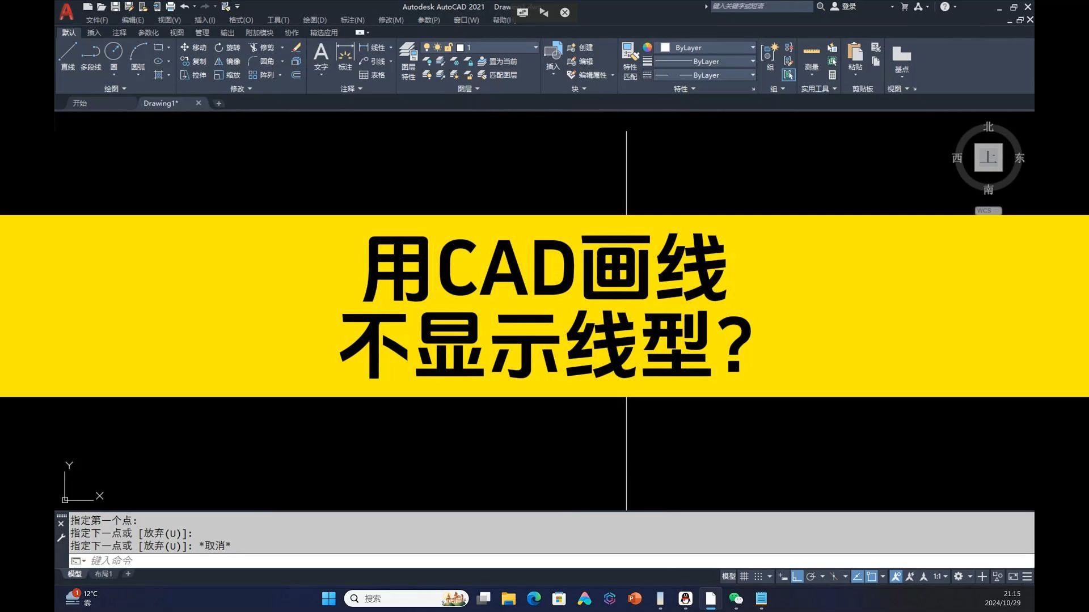Select the Polyline (多段线) tool

pos(91,56)
